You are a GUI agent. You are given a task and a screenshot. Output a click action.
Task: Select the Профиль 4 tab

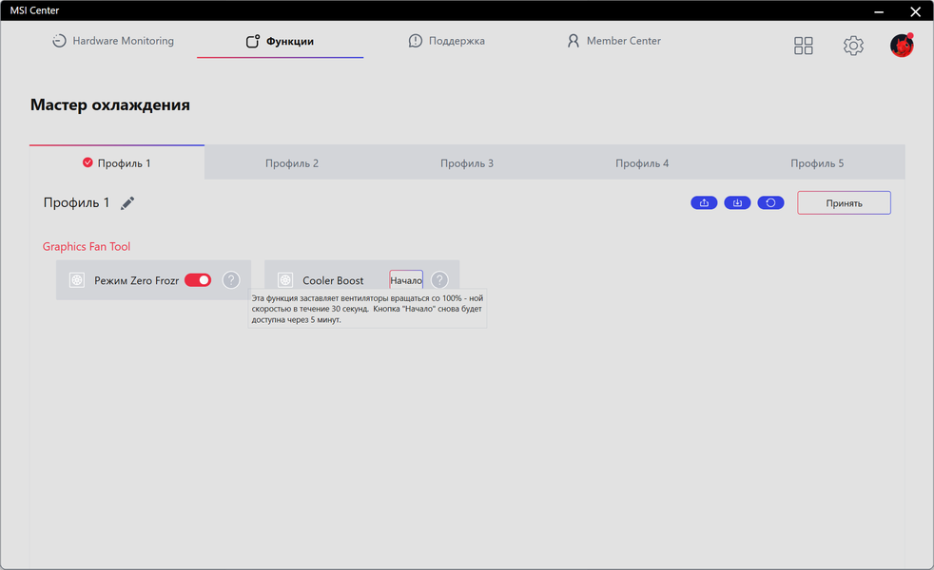pyautogui.click(x=642, y=163)
